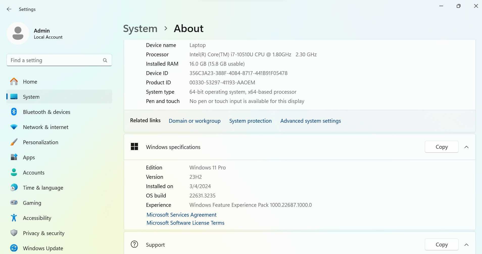Click the Network wifi icon
Image resolution: width=482 pixels, height=254 pixels.
tap(14, 127)
